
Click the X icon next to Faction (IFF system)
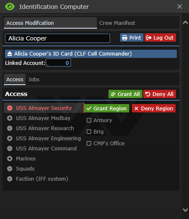[10, 179]
